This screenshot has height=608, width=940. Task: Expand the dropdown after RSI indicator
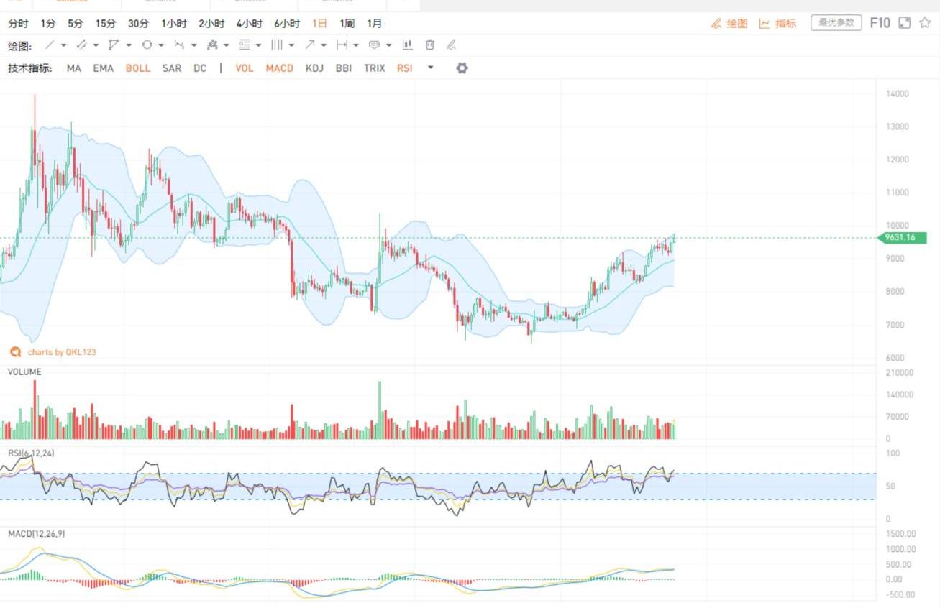coord(430,68)
